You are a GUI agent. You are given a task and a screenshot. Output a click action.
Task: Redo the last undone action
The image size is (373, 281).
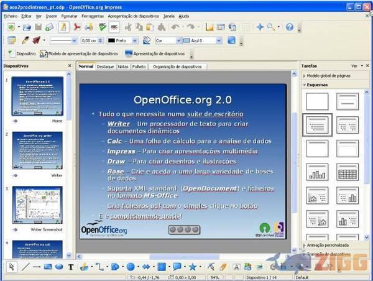click(191, 27)
